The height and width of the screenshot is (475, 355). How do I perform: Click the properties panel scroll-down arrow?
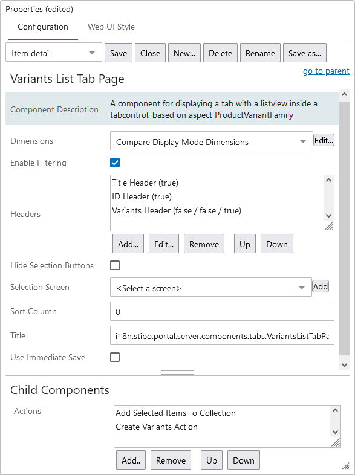pyautogui.click(x=344, y=365)
